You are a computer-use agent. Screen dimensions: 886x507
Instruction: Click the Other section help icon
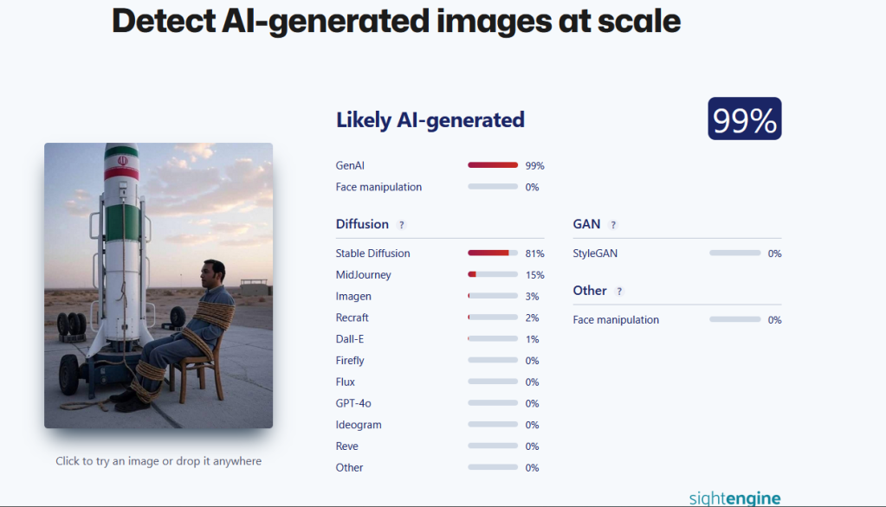pyautogui.click(x=619, y=292)
